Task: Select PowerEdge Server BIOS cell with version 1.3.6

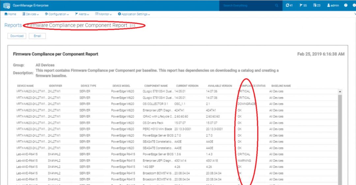Action: point(158,154)
